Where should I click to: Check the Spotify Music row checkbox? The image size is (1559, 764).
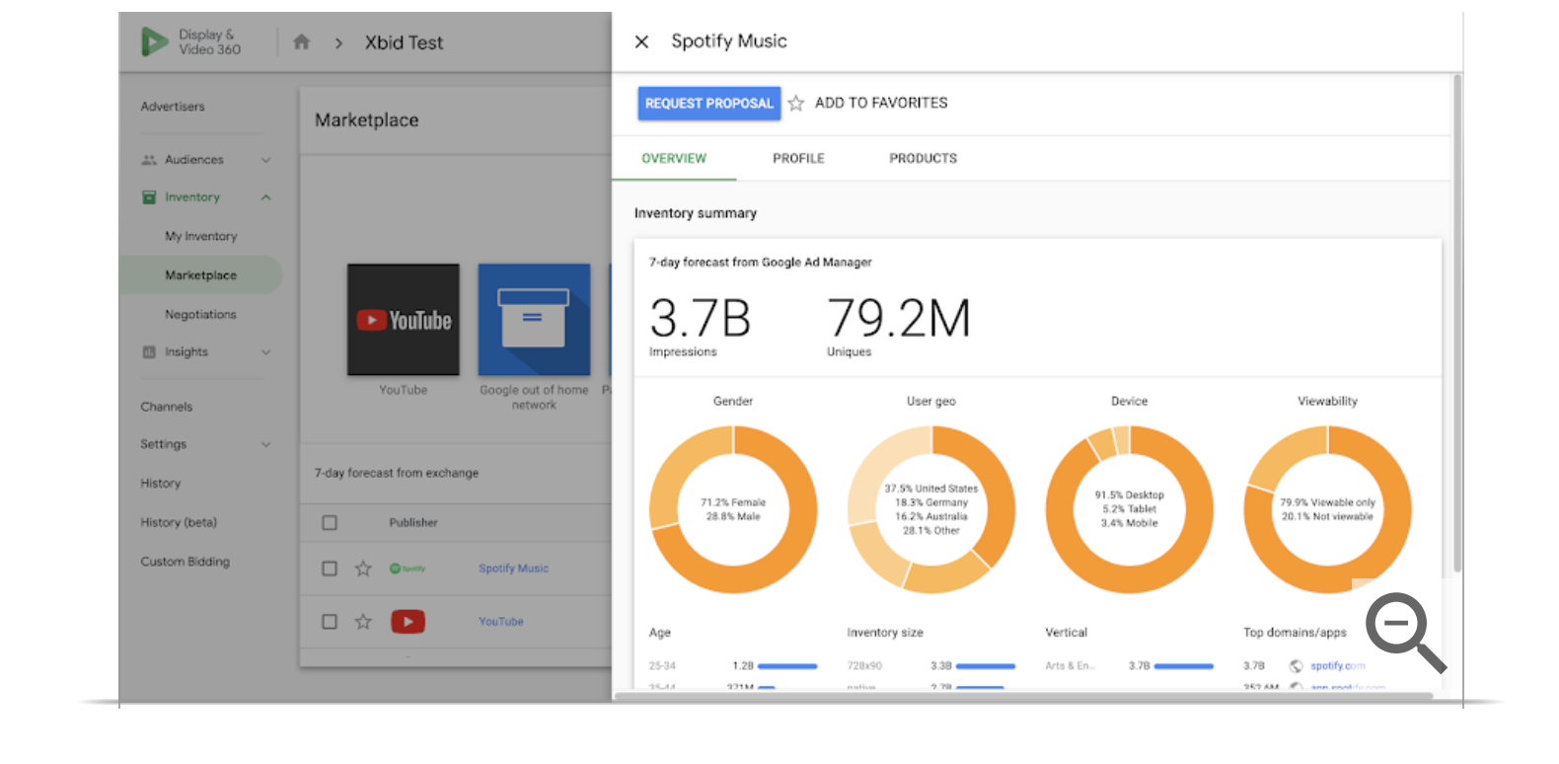tap(330, 569)
